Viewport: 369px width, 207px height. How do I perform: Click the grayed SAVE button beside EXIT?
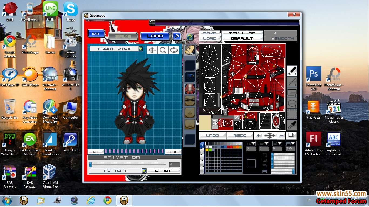point(123,36)
